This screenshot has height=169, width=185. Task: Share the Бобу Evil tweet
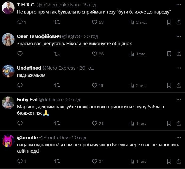coord(179,123)
